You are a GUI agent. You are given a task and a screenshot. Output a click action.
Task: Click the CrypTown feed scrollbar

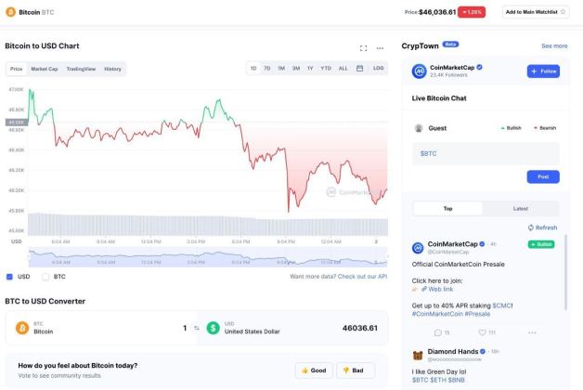566,272
